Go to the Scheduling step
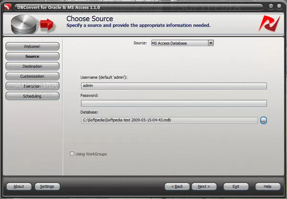Image resolution: width=287 pixels, height=199 pixels. pyautogui.click(x=33, y=96)
